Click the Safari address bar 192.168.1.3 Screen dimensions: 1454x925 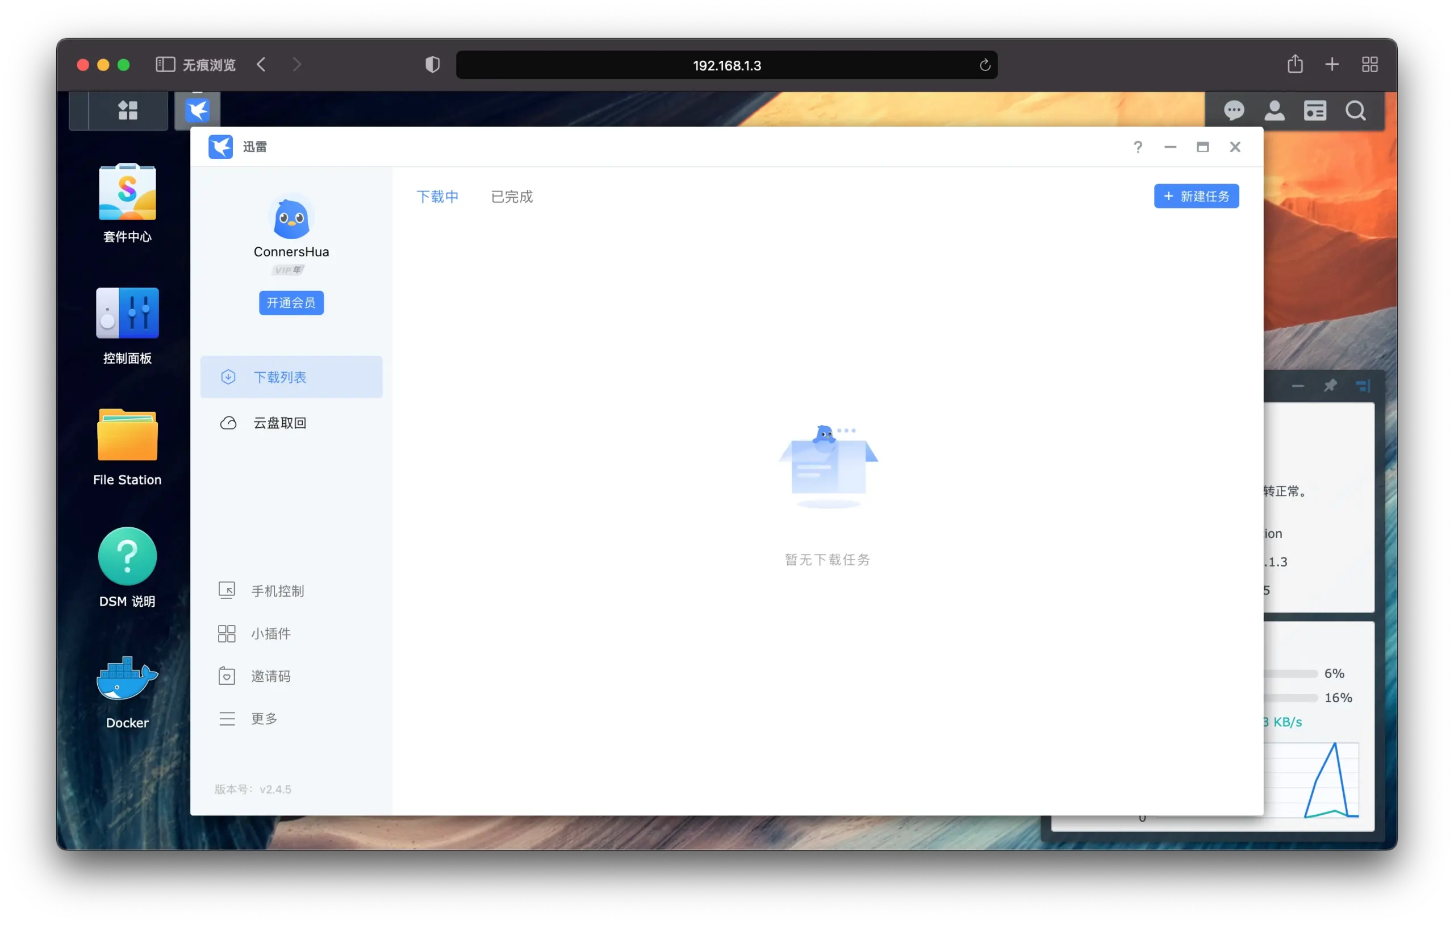(726, 65)
